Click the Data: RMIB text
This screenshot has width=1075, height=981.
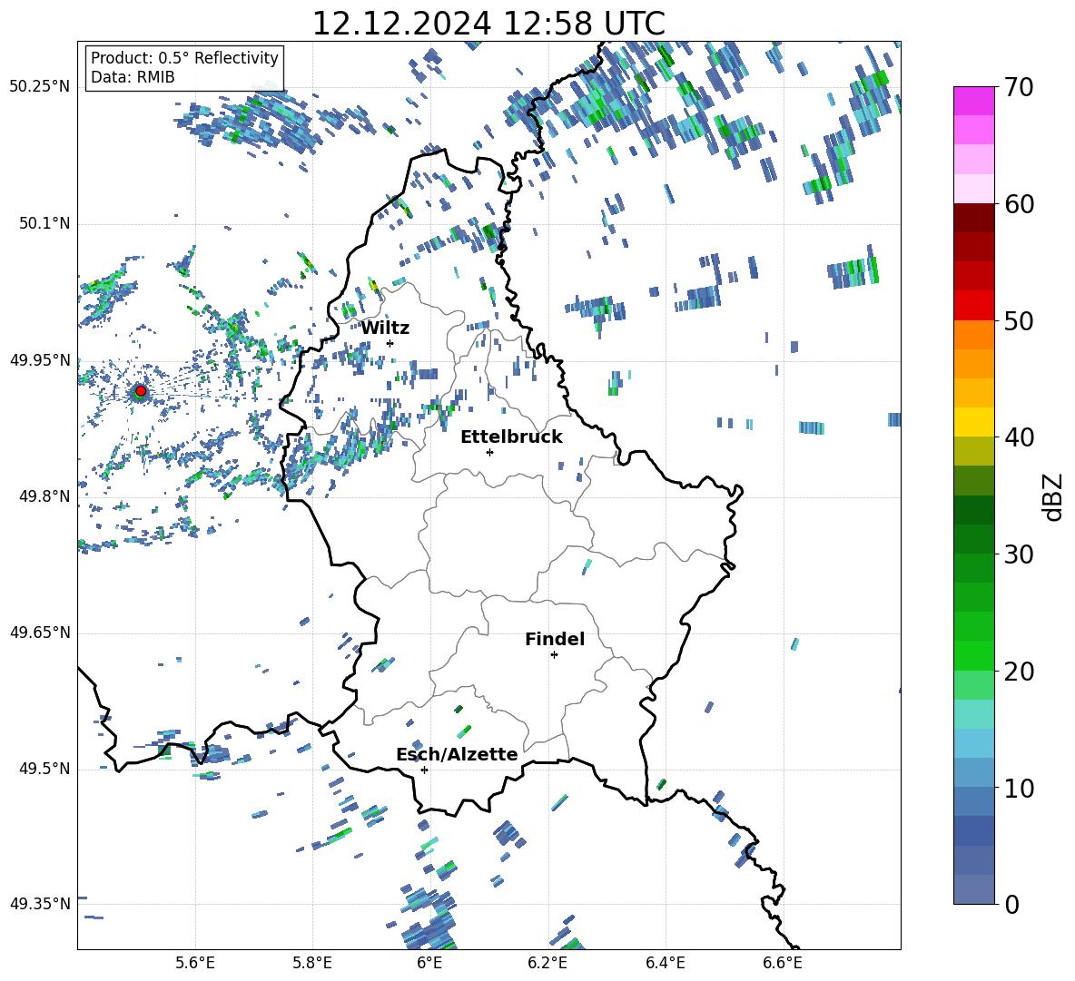pyautogui.click(x=133, y=77)
